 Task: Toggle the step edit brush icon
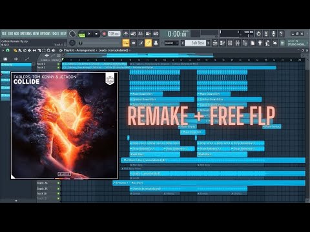[x=141, y=43]
